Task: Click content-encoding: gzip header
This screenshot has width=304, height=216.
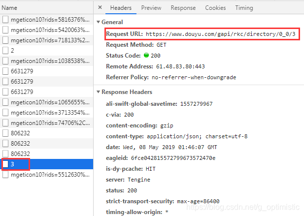Action: pos(139,125)
